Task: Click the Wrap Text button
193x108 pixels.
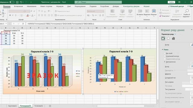Action: pos(62,11)
